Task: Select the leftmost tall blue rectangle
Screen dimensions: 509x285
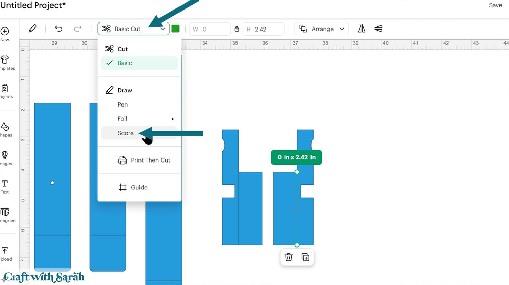Action: (52, 187)
